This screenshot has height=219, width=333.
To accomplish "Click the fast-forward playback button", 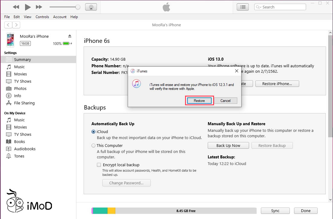I will click(39, 7).
